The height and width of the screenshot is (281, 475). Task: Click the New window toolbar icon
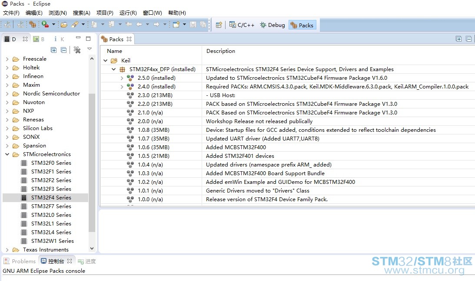point(176,24)
